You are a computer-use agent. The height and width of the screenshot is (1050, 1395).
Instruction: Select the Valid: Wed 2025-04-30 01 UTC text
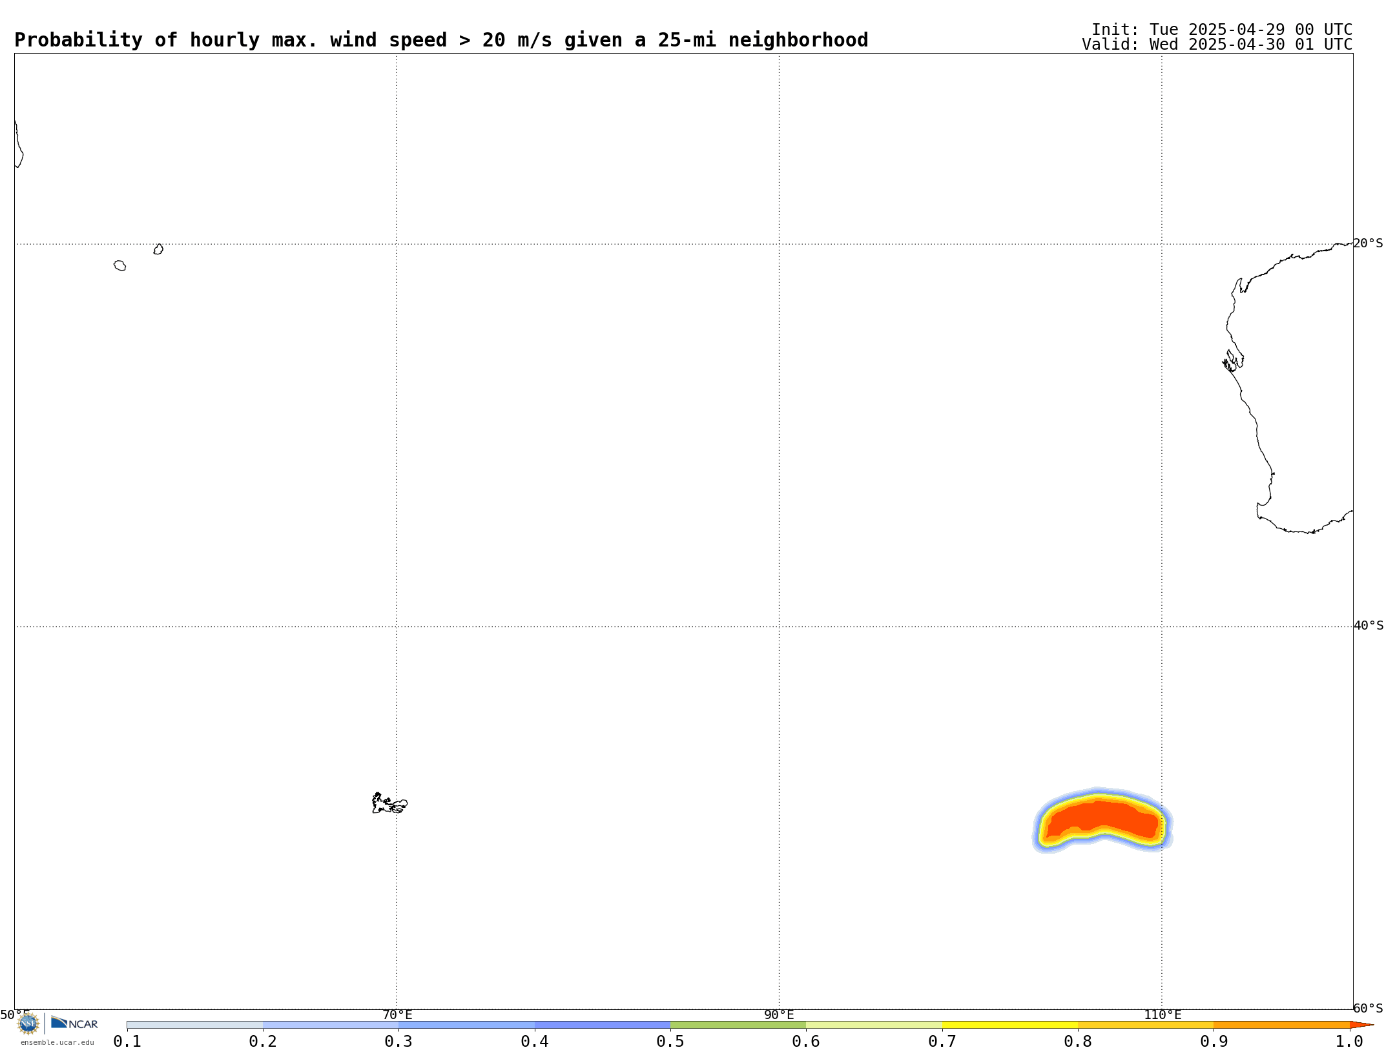(1217, 45)
